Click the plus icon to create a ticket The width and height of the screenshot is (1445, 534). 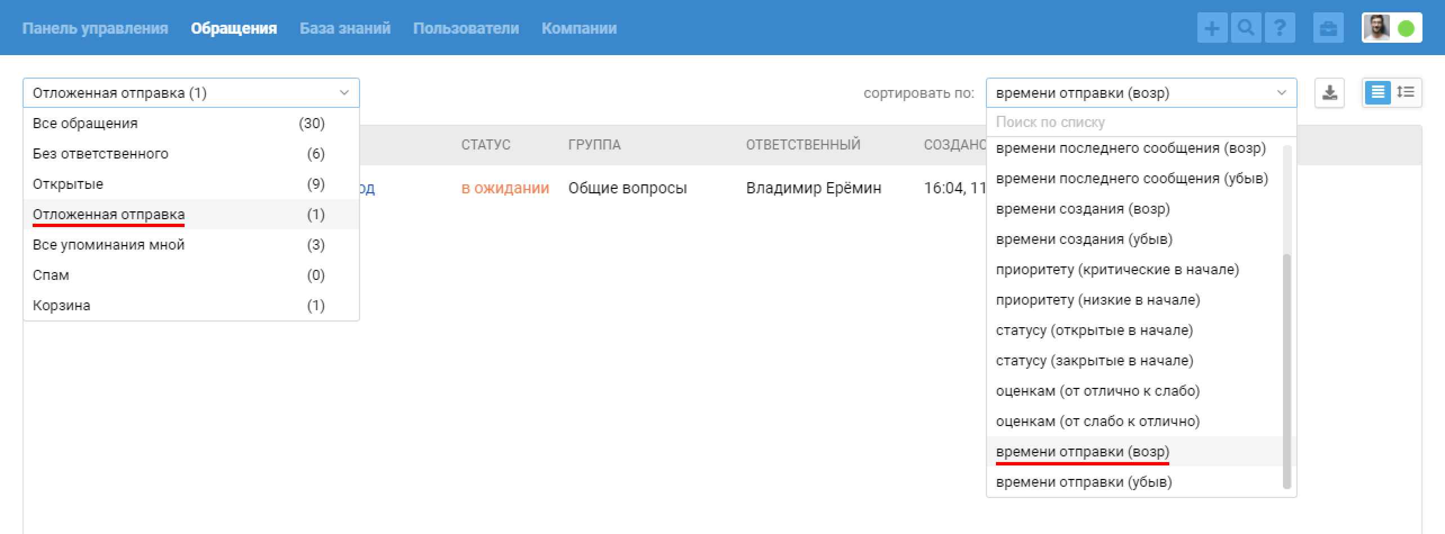pos(1213,28)
